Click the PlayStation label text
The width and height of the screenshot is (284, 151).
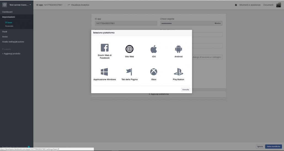coord(178,80)
